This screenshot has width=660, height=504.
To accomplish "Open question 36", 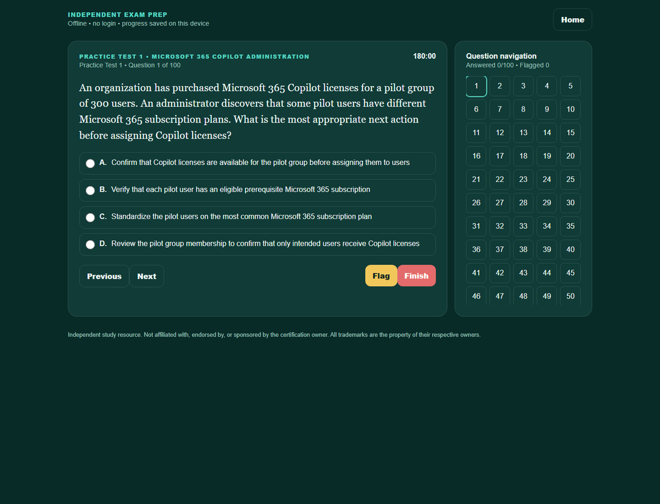I will 476,249.
